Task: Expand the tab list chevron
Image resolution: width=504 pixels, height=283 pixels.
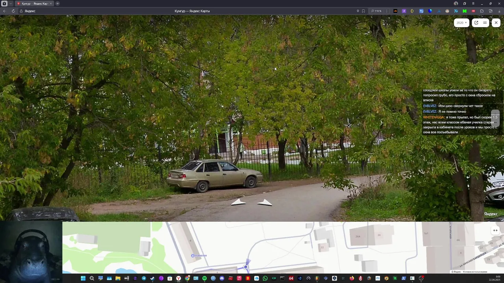Action: pyautogui.click(x=11, y=4)
